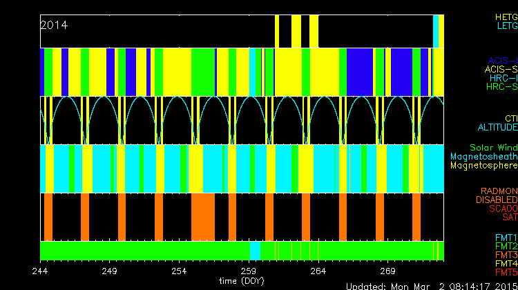Select the HRC-S legend entry

(x=501, y=87)
